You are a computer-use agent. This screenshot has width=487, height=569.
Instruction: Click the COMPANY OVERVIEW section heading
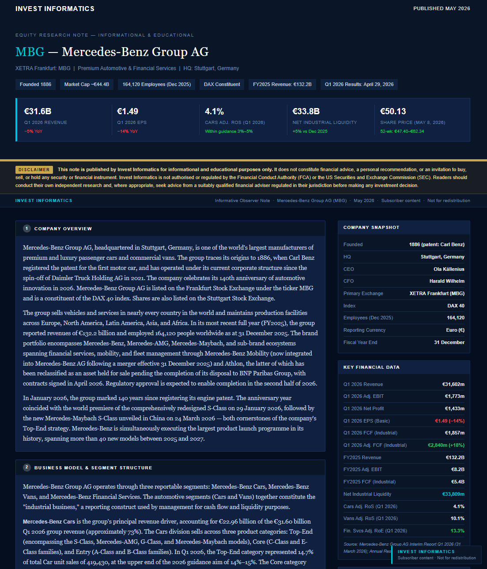[x=63, y=229]
